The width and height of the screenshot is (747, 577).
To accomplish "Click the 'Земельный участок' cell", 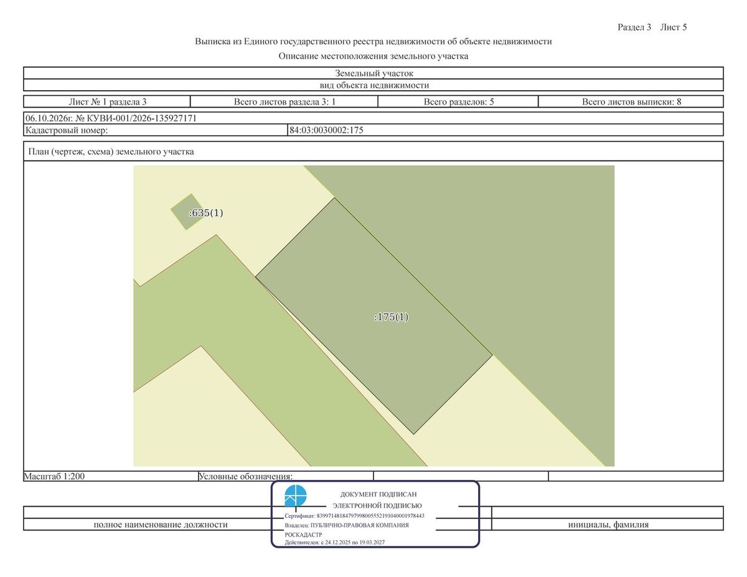I will coord(374,73).
